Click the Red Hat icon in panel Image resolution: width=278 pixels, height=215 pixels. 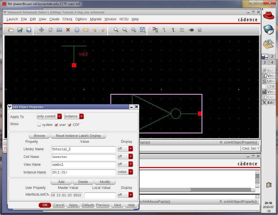268,15
